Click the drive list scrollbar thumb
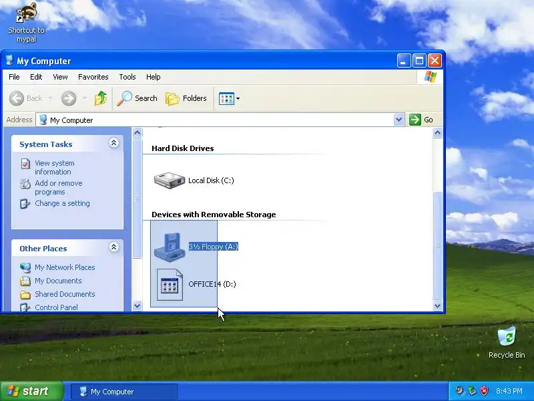The width and height of the screenshot is (534, 401). tap(438, 245)
